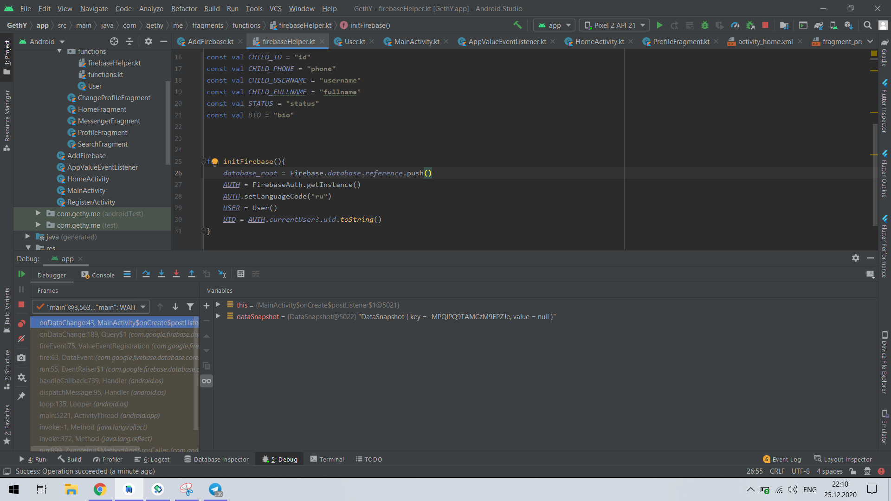Open the Event Log
Viewport: 891px width, 501px height.
click(782, 459)
